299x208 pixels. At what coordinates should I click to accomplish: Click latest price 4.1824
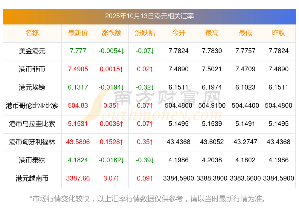click(78, 160)
